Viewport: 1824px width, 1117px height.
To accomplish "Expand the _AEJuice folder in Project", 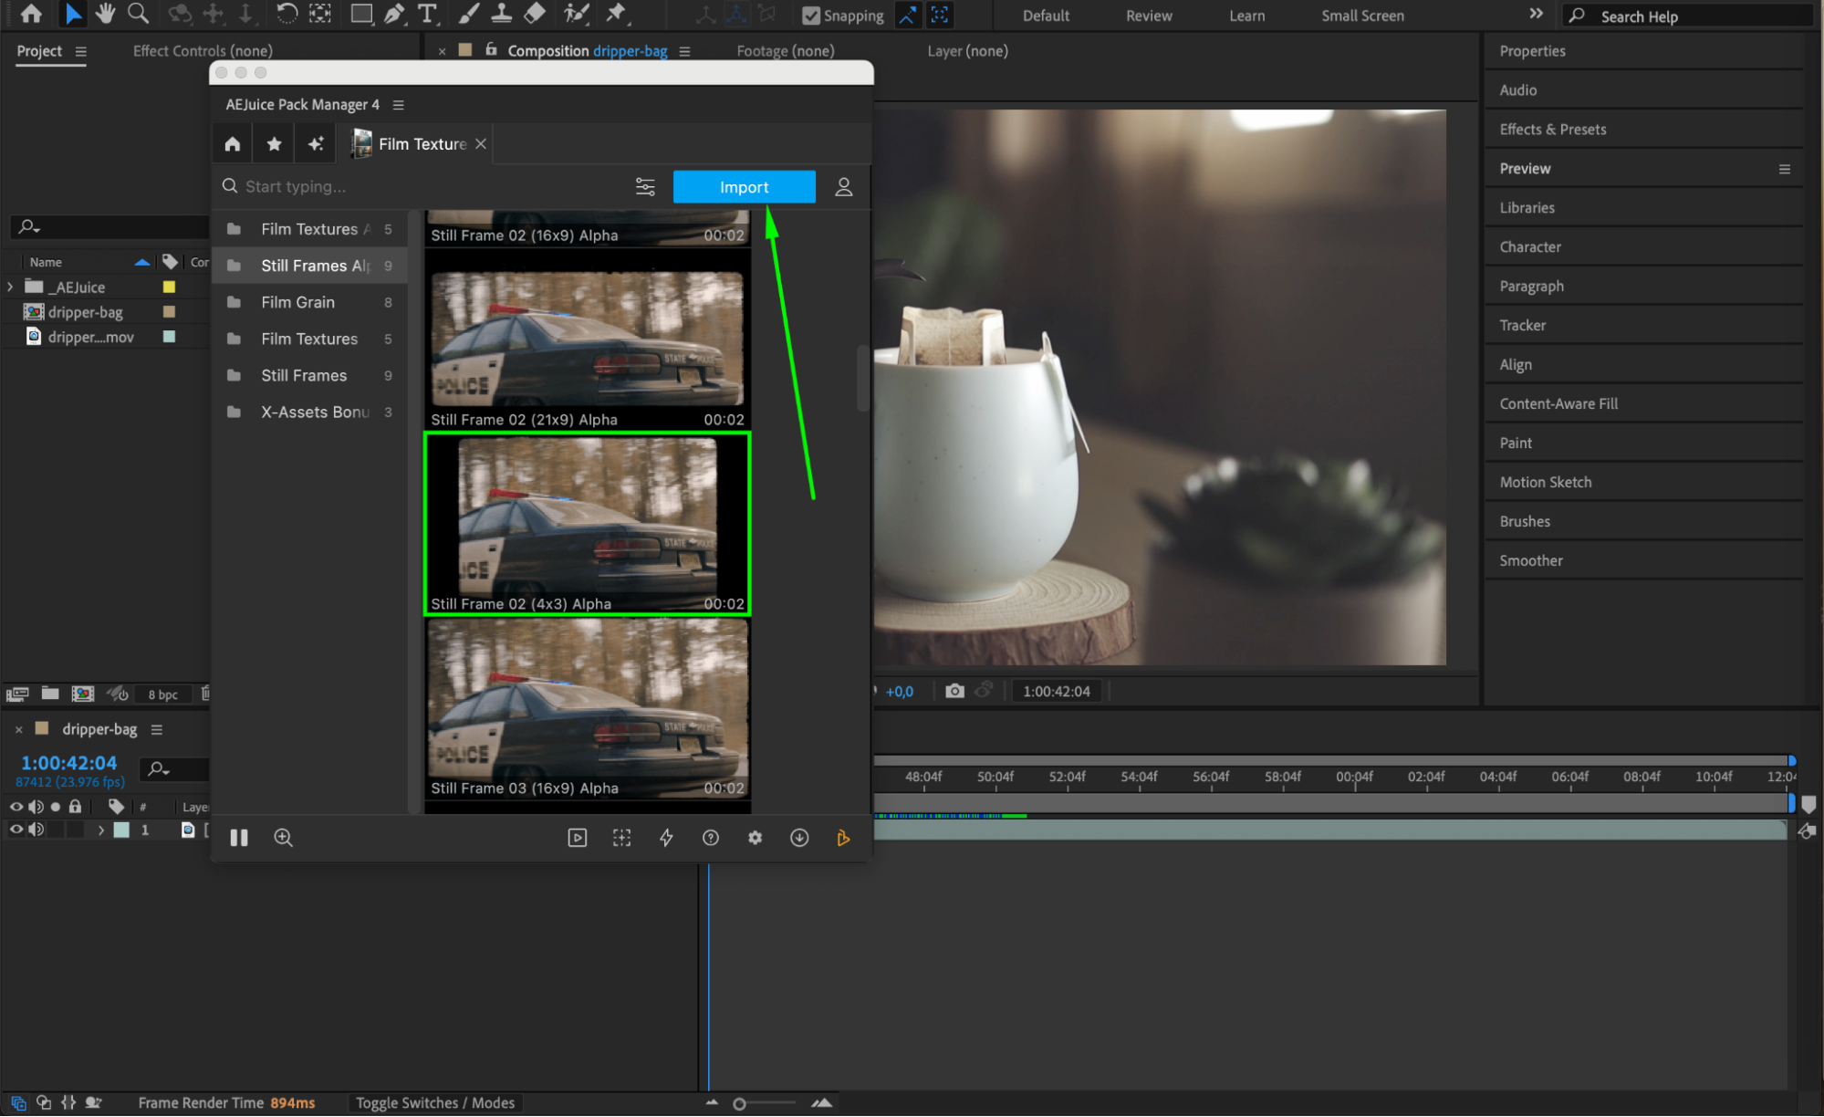I will [10, 287].
